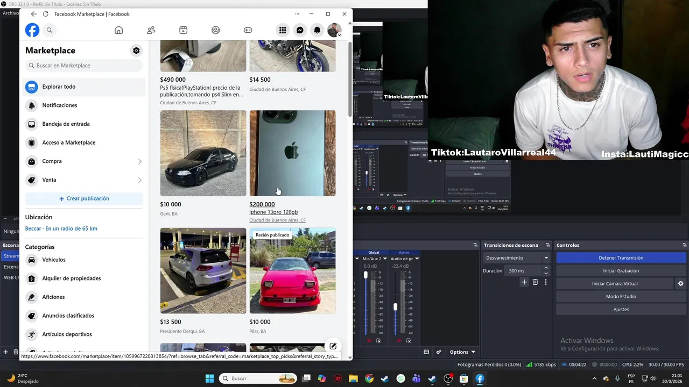689x387 pixels.
Task: Pop out the Transiciones de escena dock
Action: click(x=548, y=245)
